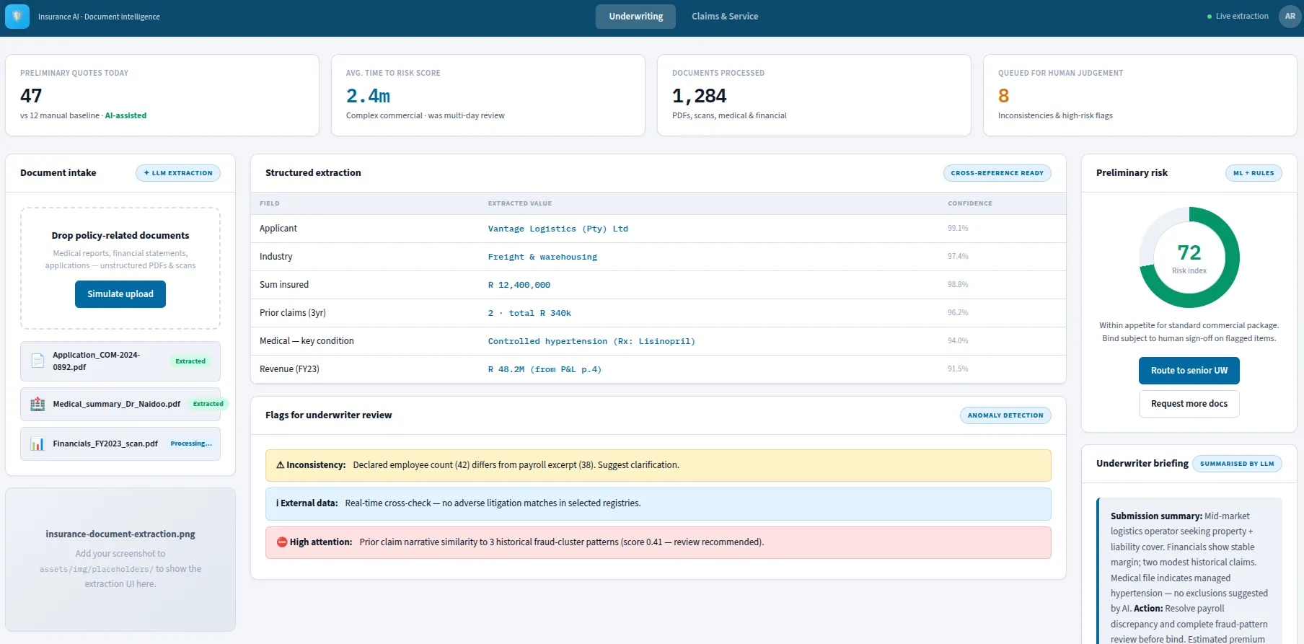
Task: Open Medical_summary_Dr_Naidoo.pdf file row
Action: (120, 404)
